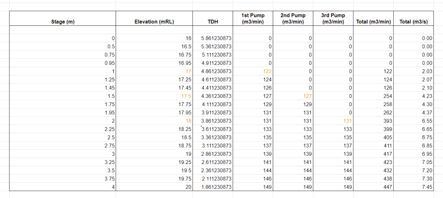
Task: Select the elevation cell 19.25
Action: pos(154,162)
